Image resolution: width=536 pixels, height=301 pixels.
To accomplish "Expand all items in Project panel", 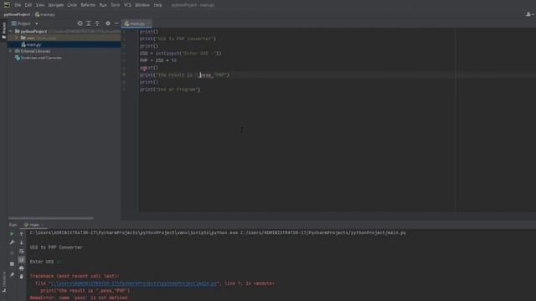I will tap(89, 23).
